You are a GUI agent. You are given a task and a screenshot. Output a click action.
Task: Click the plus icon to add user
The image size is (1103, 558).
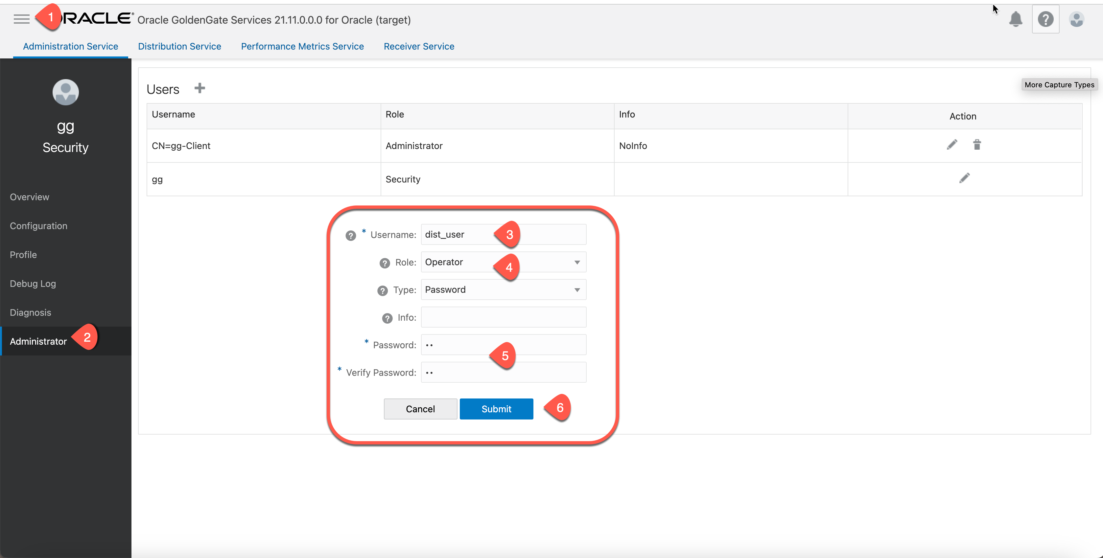tap(199, 89)
